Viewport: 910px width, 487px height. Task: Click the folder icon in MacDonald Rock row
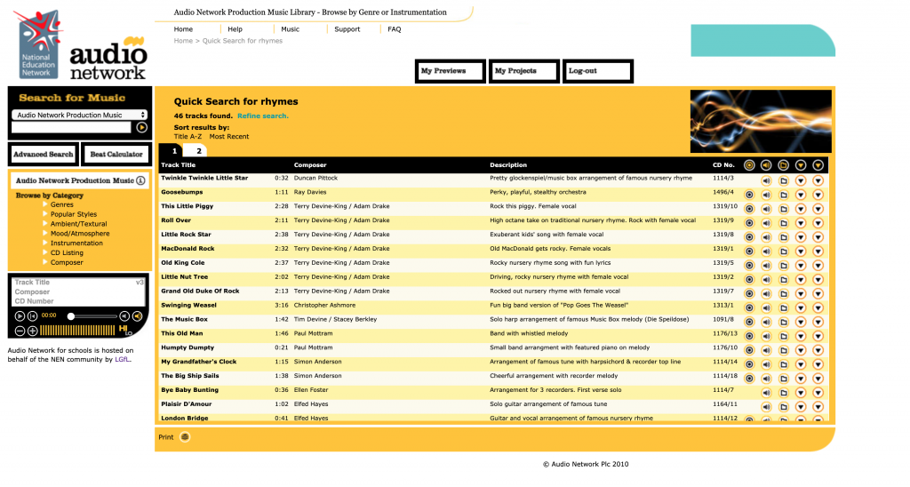click(x=784, y=251)
